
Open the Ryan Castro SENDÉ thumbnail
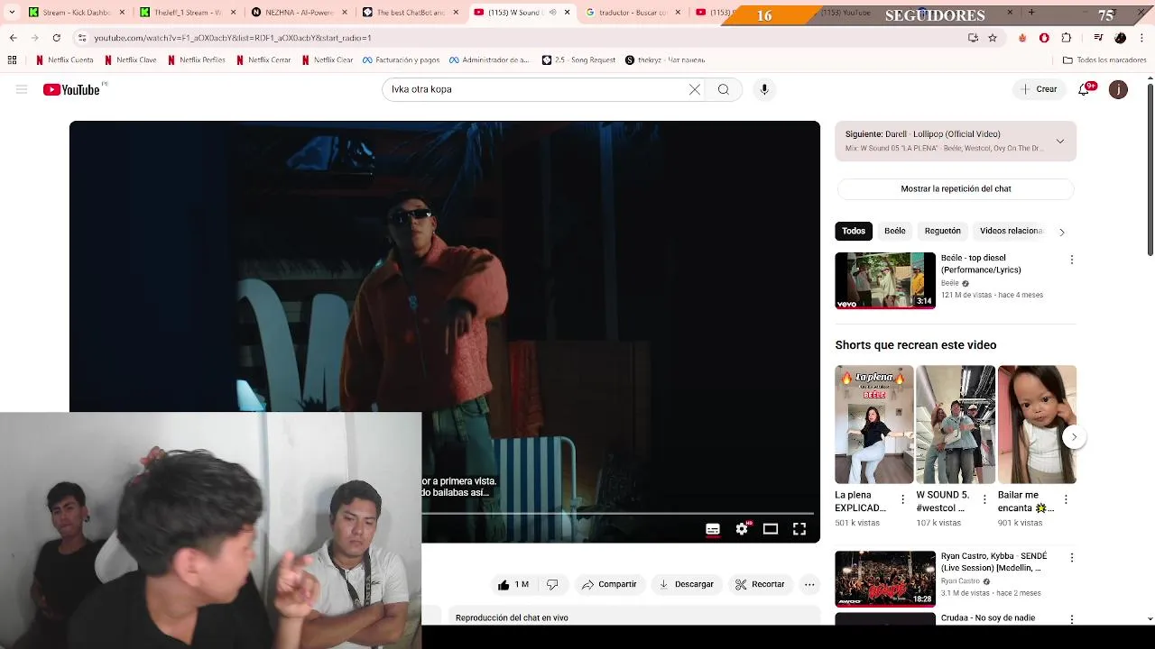(x=885, y=579)
